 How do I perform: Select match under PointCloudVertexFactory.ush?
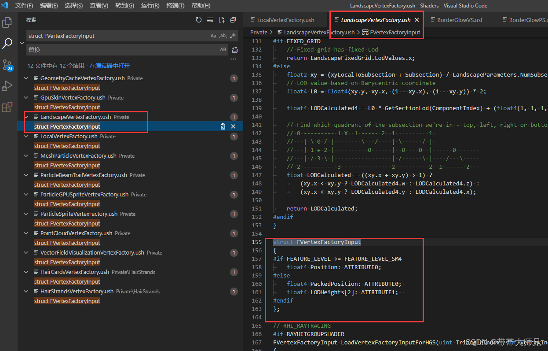tap(67, 243)
